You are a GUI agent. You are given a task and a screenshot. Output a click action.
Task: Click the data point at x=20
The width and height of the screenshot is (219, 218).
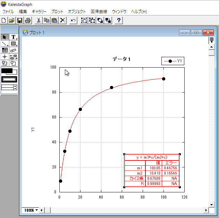[80, 110]
